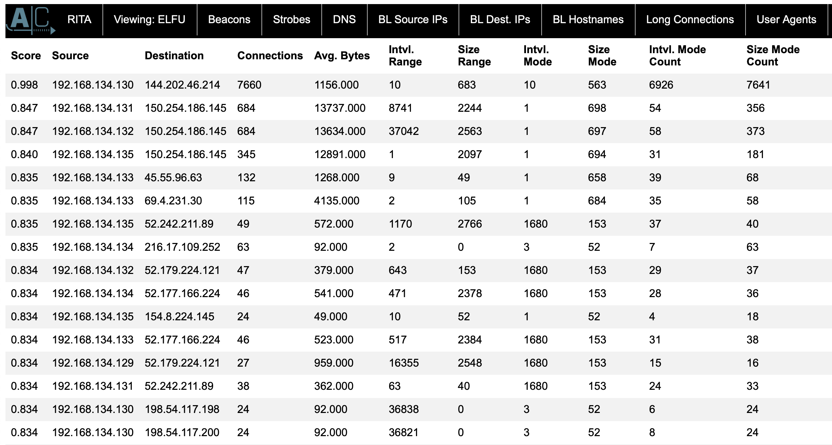Select source IP 192.168.134.130 in top row
Viewport: 832px width, 445px height.
[93, 85]
